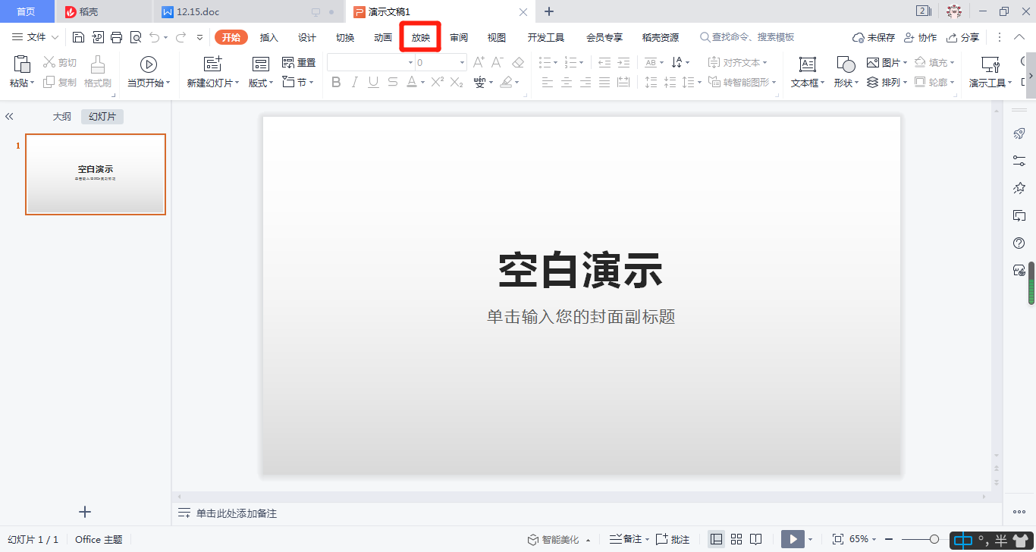This screenshot has width=1036, height=552.
Task: Start slideshow from current slide (当页开始)
Action: [149, 64]
